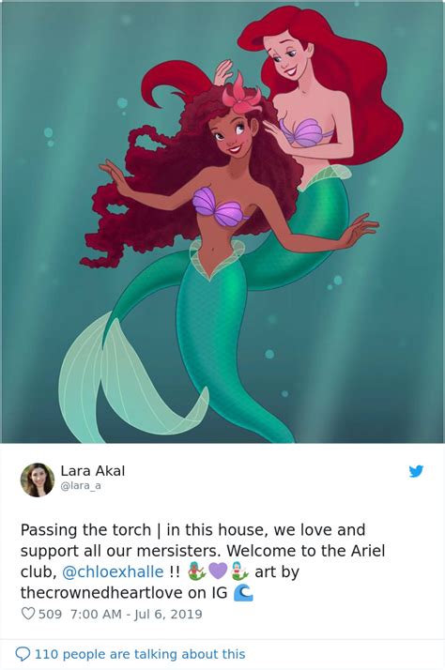Click the reply speech bubble icon
Viewport: 445px width, 670px height.
click(23, 654)
